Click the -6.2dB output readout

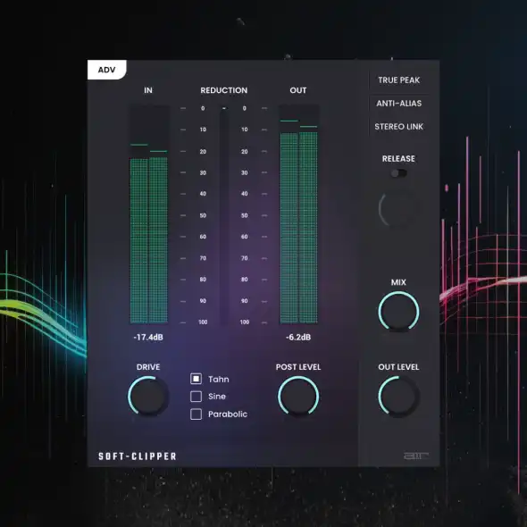(x=298, y=337)
